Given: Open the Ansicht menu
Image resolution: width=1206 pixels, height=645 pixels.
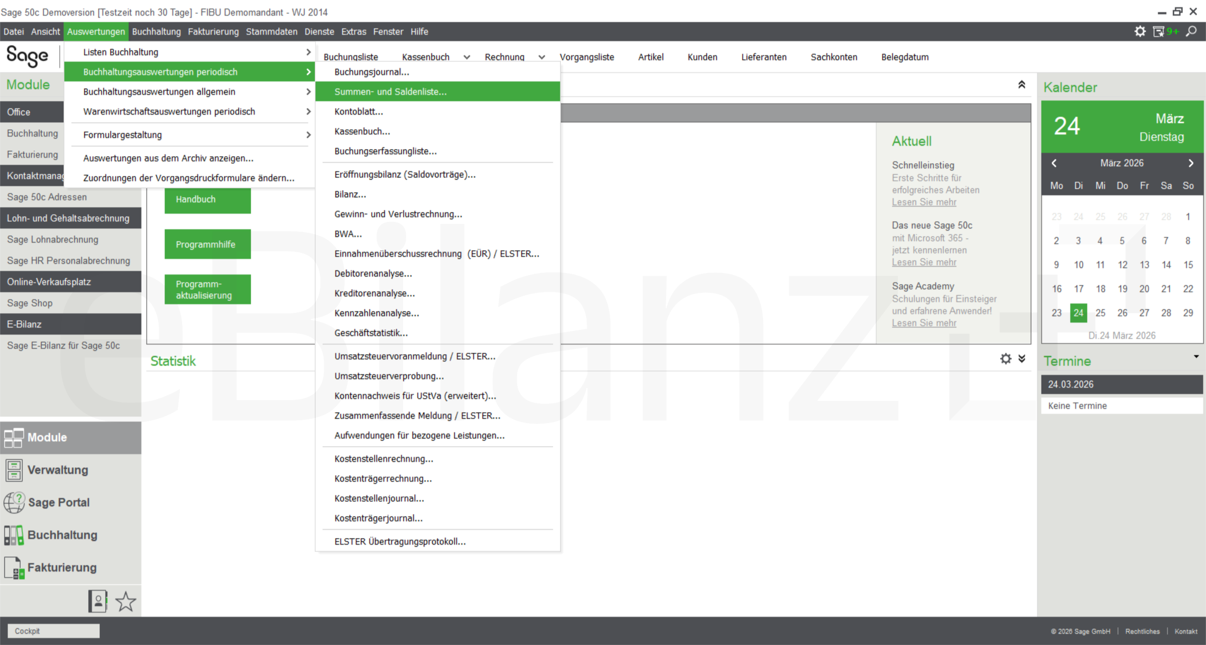Looking at the screenshot, I should [45, 32].
